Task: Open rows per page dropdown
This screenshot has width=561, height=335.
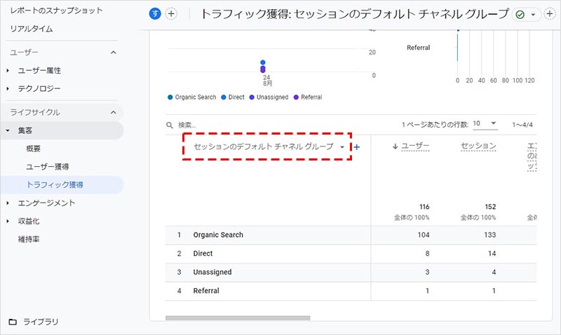Action: coord(485,124)
